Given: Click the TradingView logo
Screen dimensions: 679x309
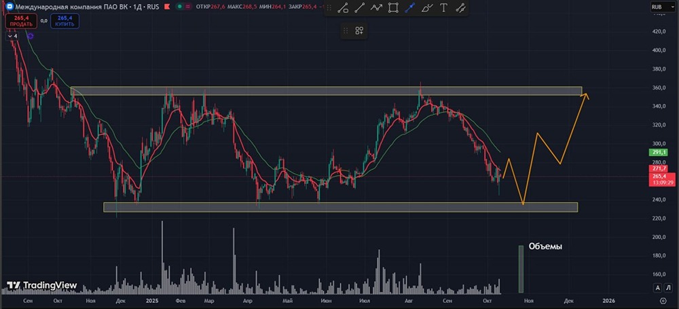Looking at the screenshot, I should pyautogui.click(x=41, y=285).
